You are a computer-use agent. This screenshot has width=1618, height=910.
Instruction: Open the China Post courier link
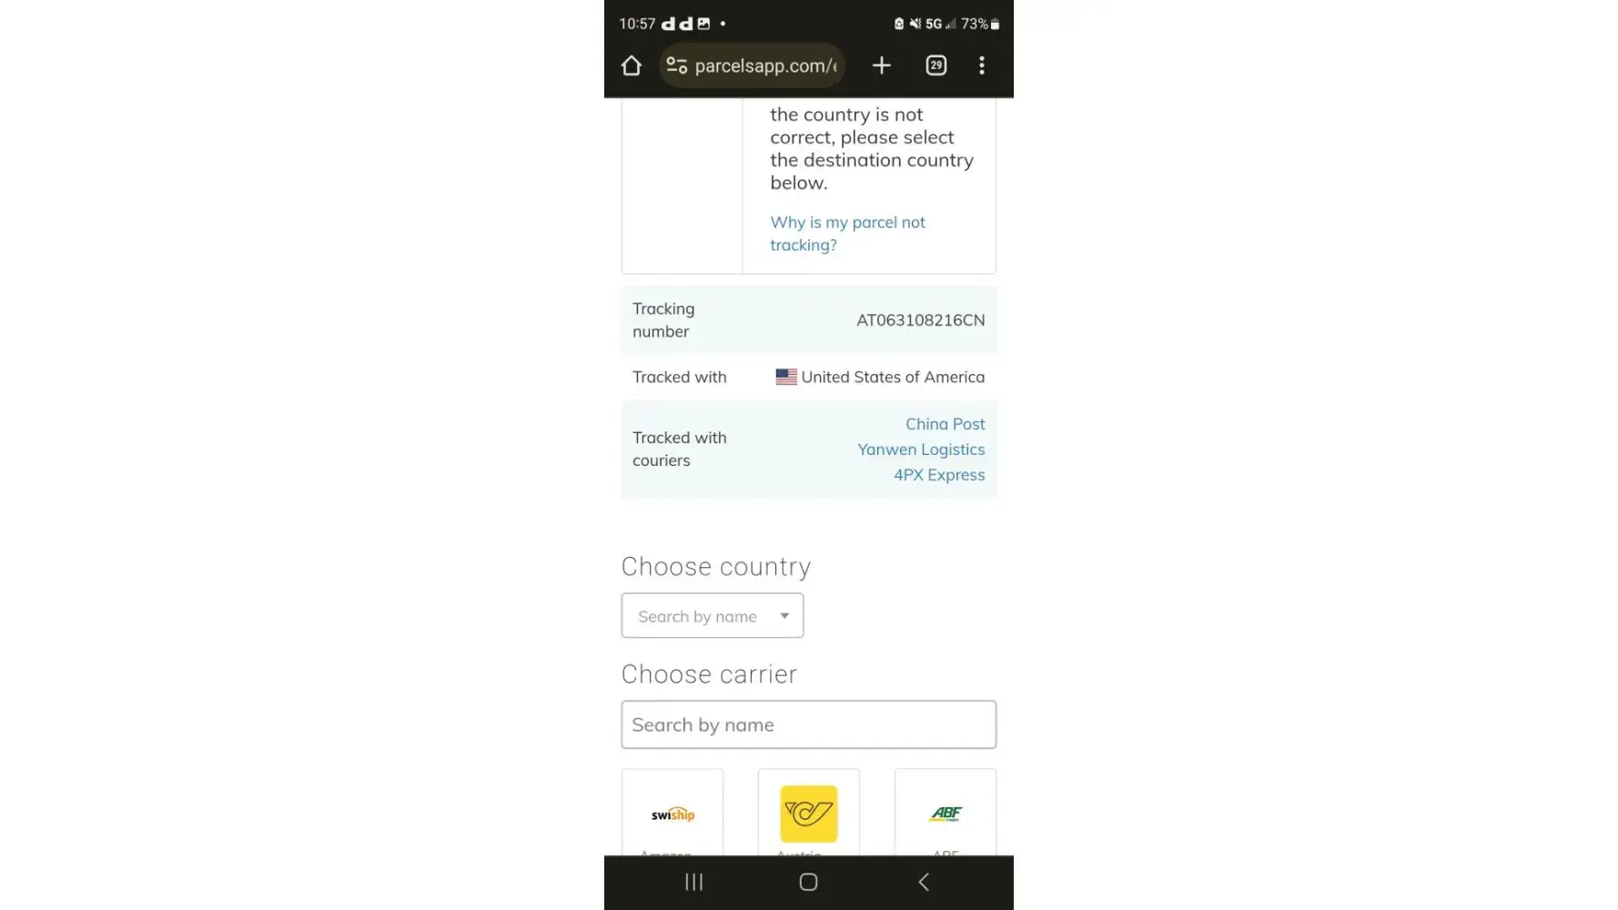(x=945, y=424)
